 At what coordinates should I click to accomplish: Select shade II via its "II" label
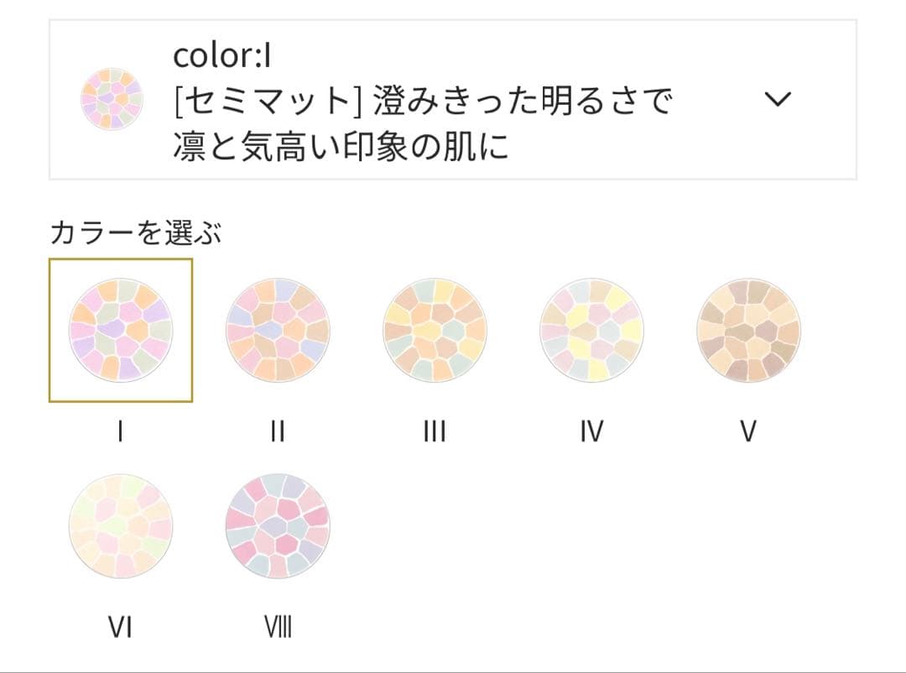click(x=279, y=430)
